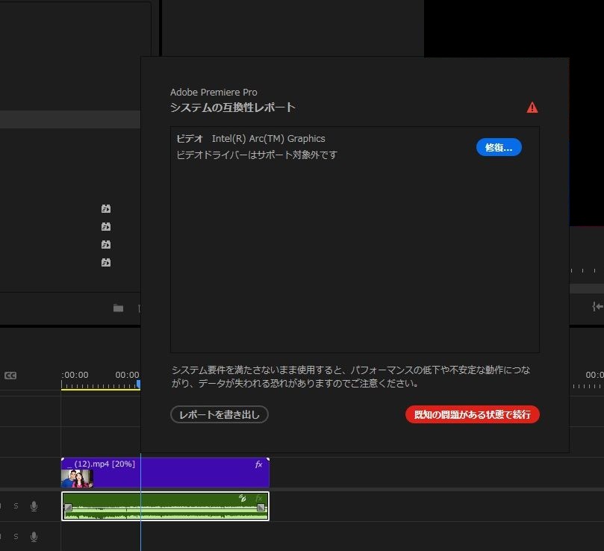
Task: Toggle voice-over mic on lower audio track
Action: [34, 537]
